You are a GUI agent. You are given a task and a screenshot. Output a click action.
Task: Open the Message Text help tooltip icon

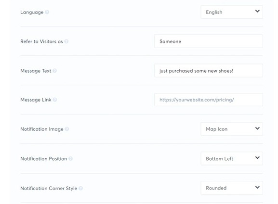coord(55,71)
